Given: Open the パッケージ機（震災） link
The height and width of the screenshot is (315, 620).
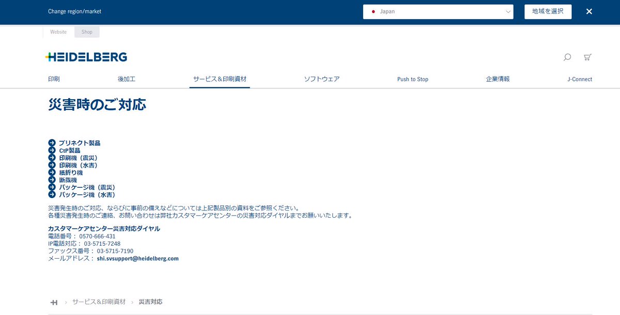Looking at the screenshot, I should pos(87,187).
